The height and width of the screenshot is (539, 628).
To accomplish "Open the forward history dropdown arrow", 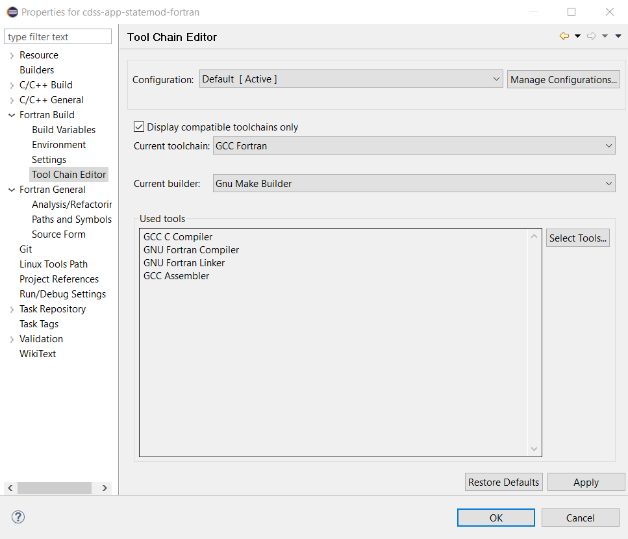I will (x=605, y=36).
